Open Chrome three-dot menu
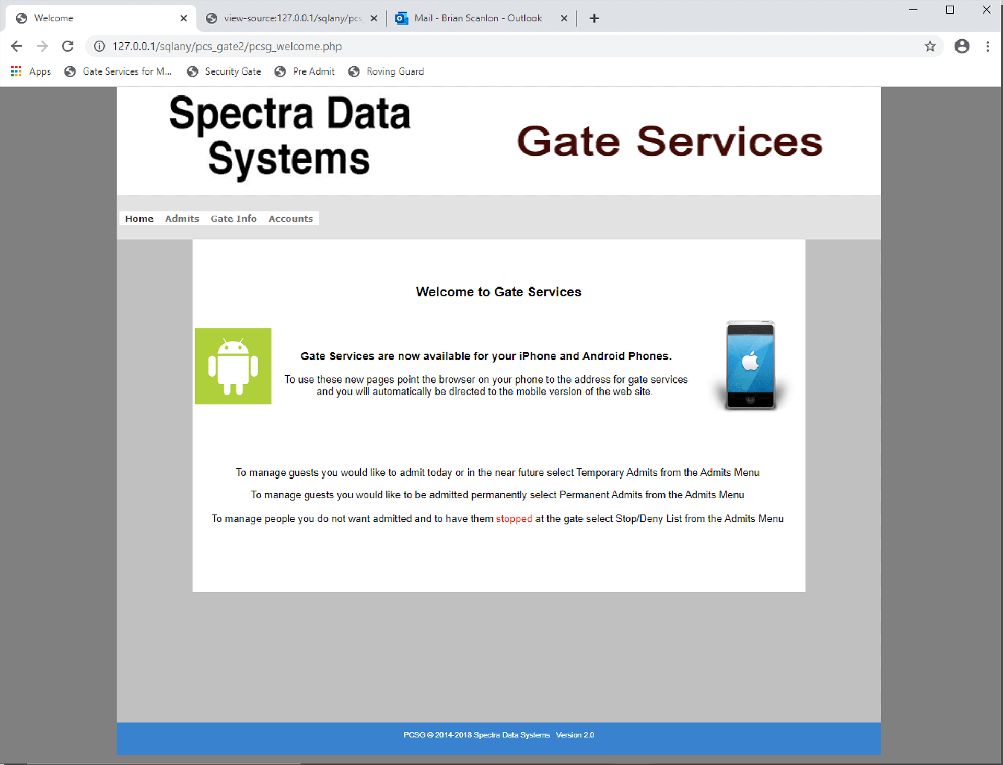Viewport: 1003px width, 765px height. (x=987, y=46)
